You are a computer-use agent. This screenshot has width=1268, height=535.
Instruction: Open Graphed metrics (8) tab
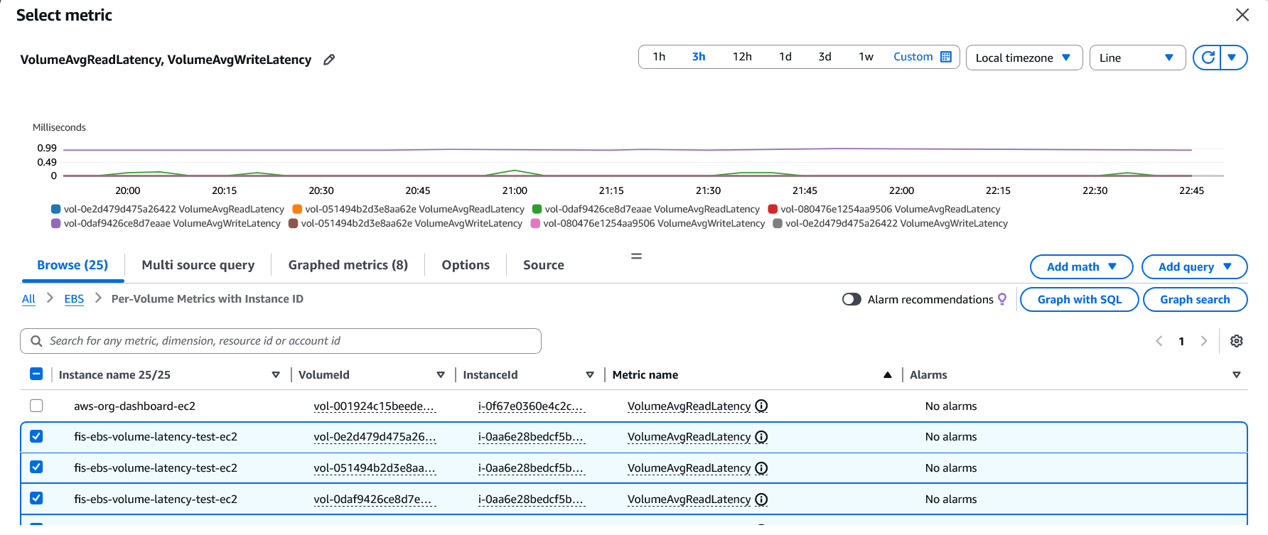point(348,265)
